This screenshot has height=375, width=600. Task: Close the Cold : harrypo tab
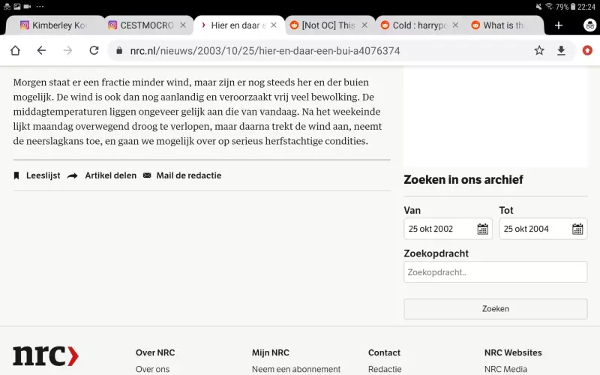(x=455, y=25)
